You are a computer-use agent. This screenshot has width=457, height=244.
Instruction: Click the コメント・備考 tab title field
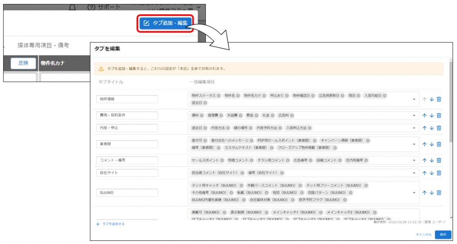(x=127, y=160)
